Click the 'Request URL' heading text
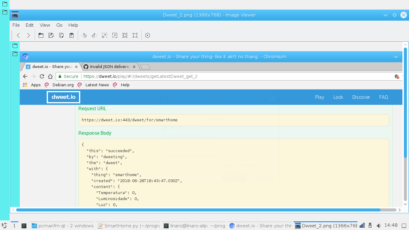Screen dimensions: 409x230 click(x=92, y=109)
